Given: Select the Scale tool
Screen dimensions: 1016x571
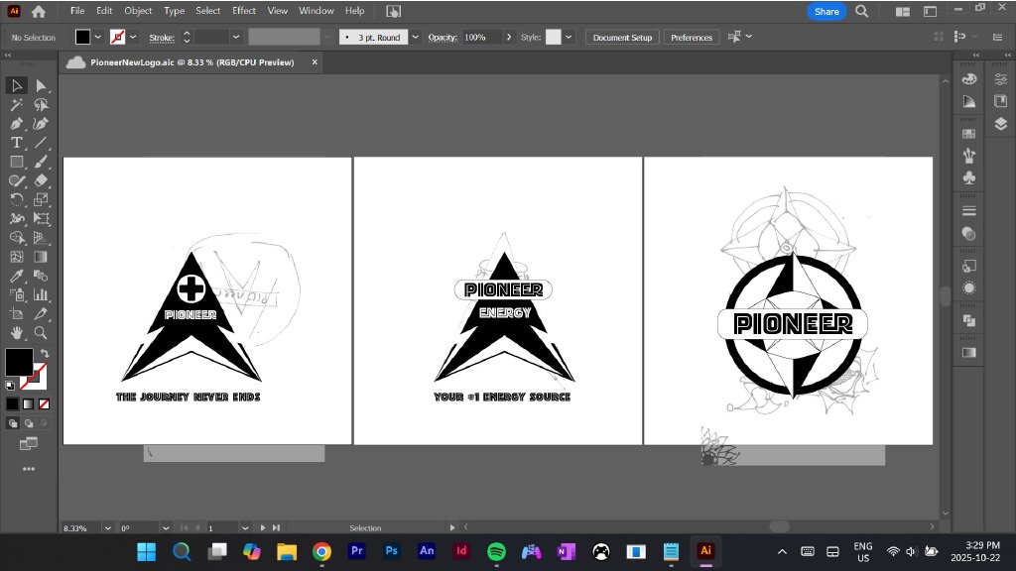Looking at the screenshot, I should coord(41,199).
